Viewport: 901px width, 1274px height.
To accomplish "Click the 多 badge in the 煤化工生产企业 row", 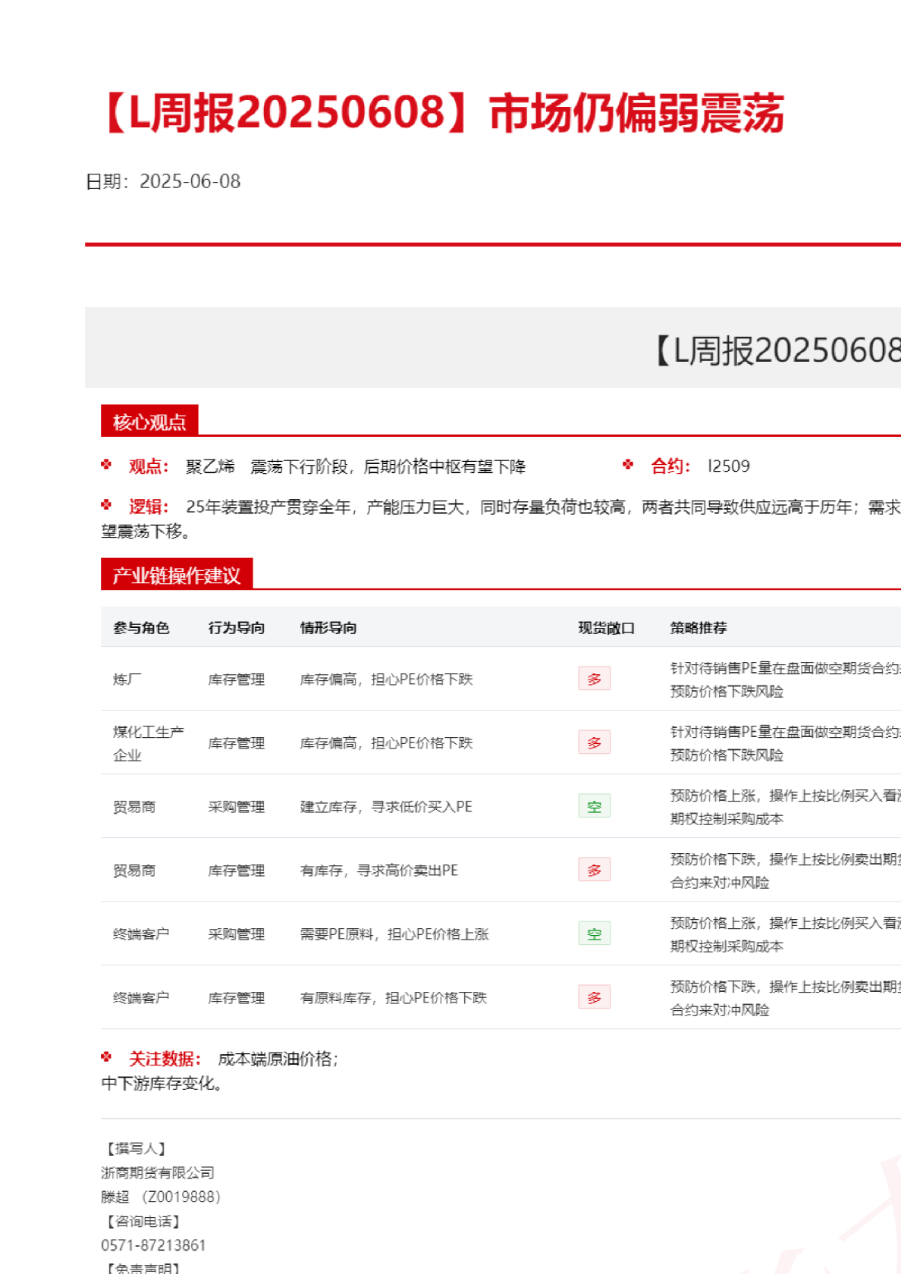I will coord(594,742).
